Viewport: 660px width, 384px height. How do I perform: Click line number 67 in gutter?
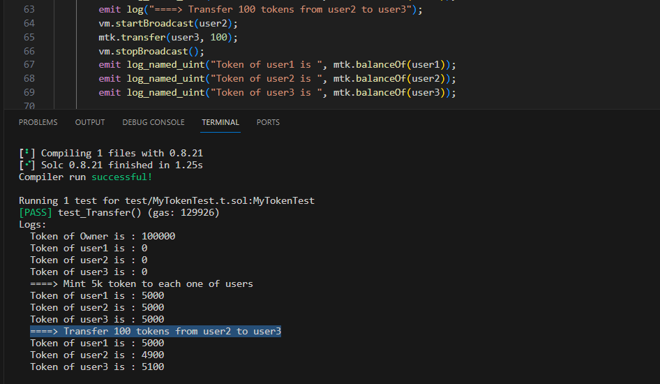pyautogui.click(x=29, y=64)
